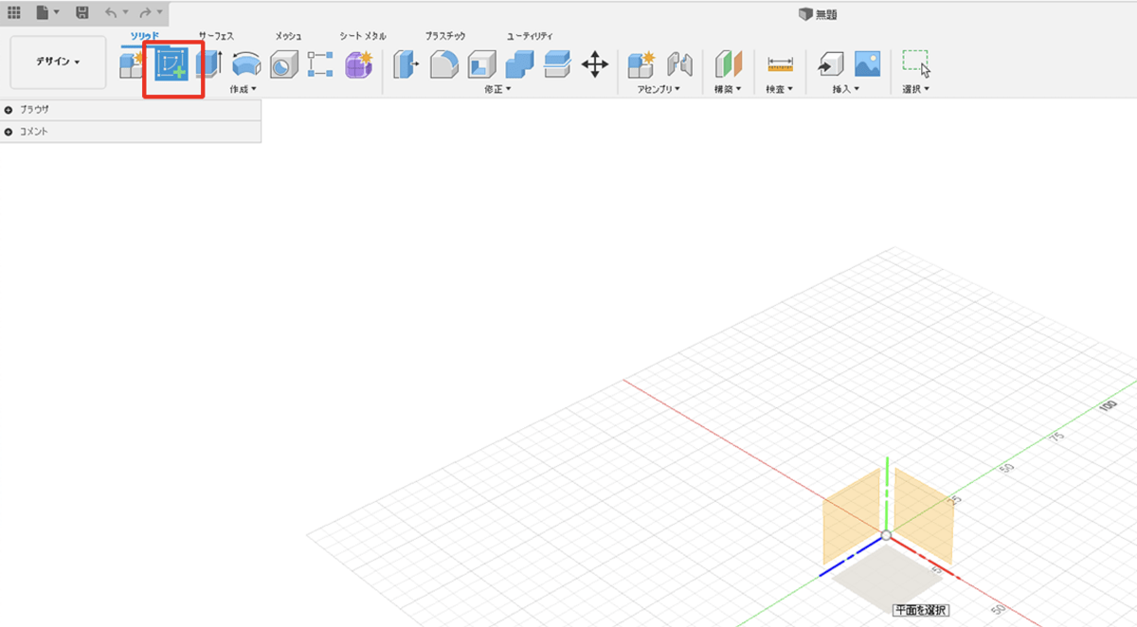
Task: Open the Create Form tool
Action: (358, 64)
